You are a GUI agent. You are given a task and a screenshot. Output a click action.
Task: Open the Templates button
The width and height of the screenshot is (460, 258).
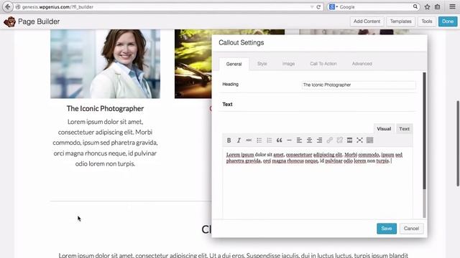pos(401,21)
